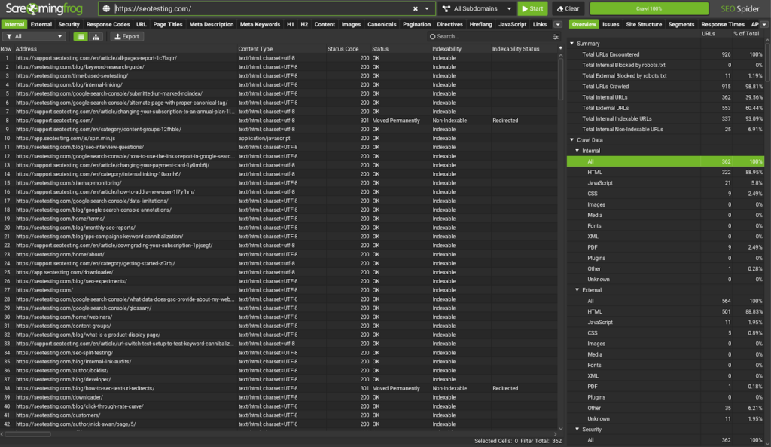Click the table vertical scrollbar thumb

click(560, 80)
